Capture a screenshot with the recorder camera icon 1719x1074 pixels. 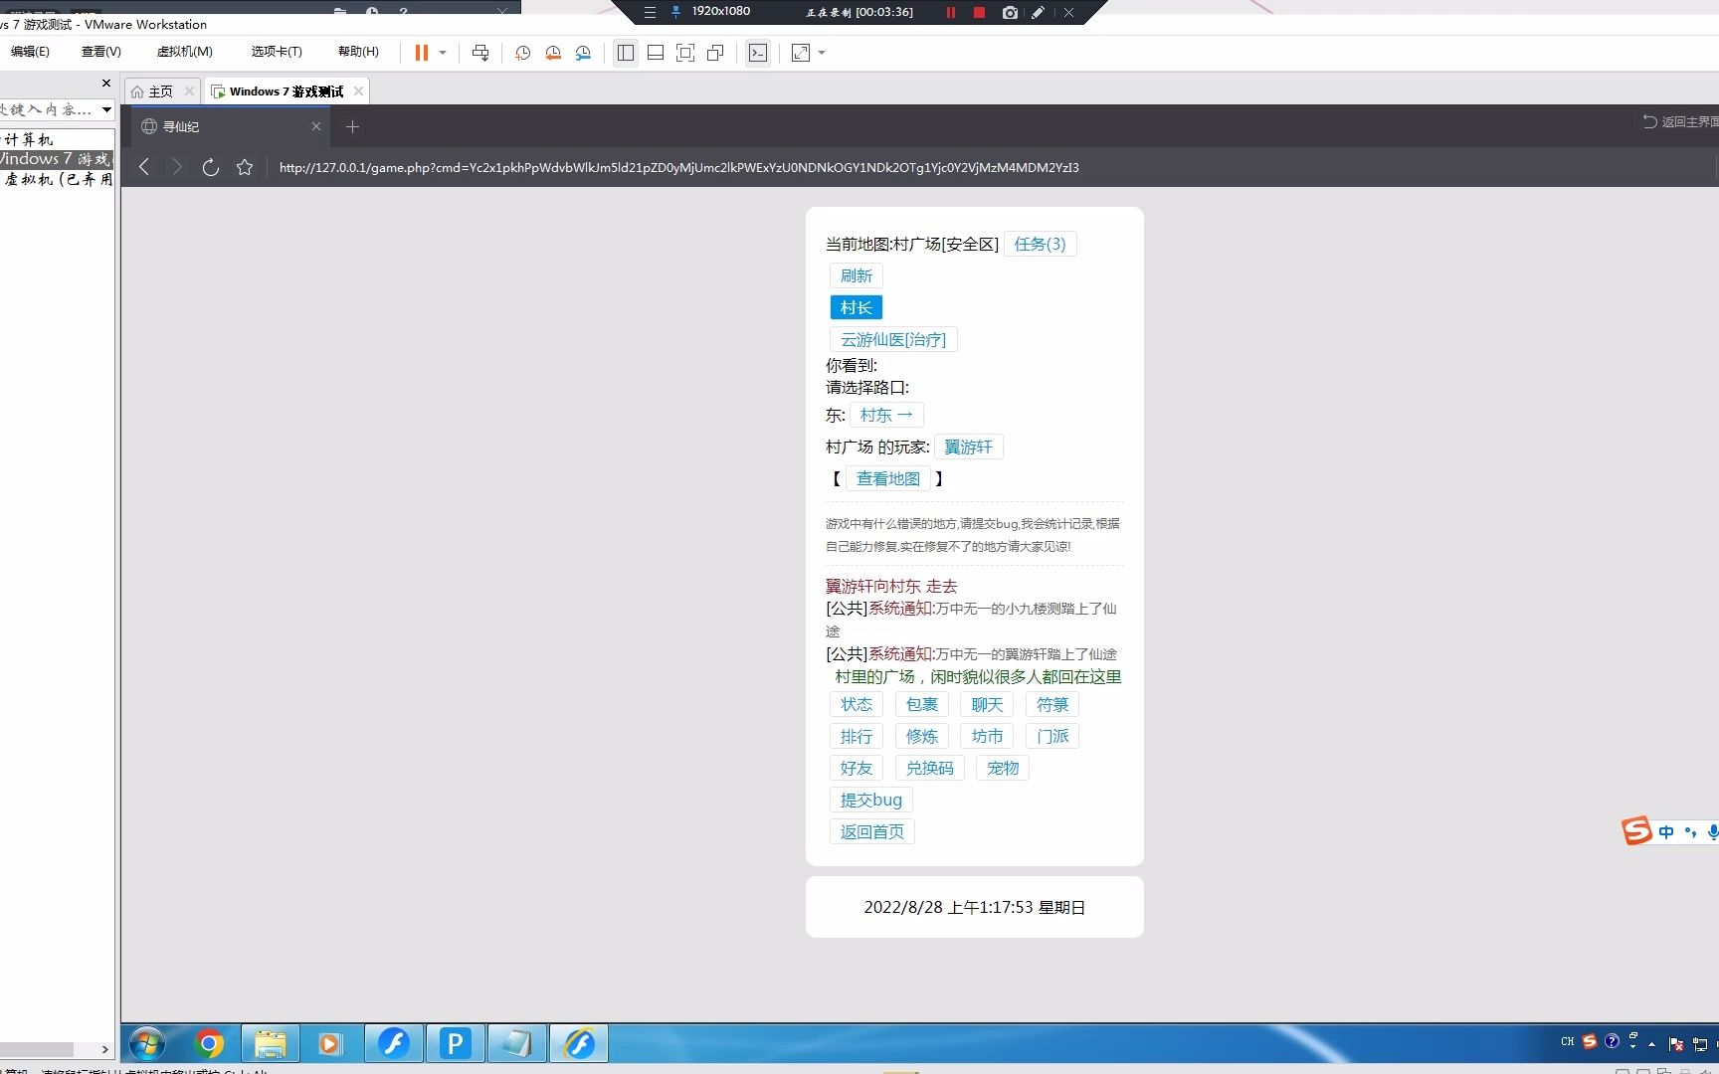tap(1010, 13)
